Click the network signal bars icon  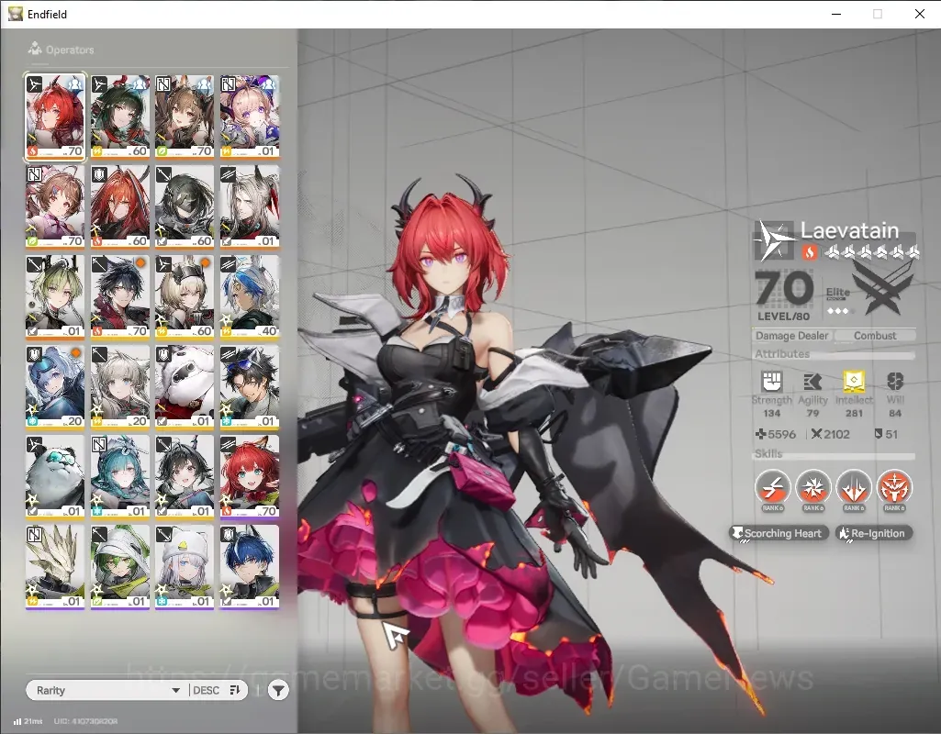(x=17, y=721)
